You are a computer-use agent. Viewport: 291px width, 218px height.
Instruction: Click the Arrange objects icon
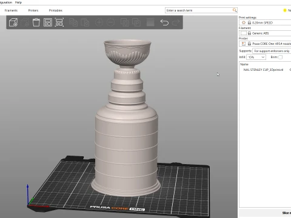pyautogui.click(x=48, y=22)
